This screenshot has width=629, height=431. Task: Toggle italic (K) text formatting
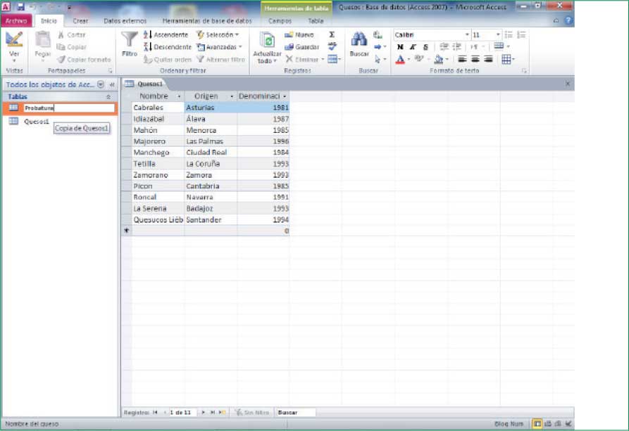(413, 47)
